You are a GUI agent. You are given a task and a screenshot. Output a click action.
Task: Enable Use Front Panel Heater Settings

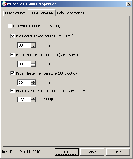[10, 26]
